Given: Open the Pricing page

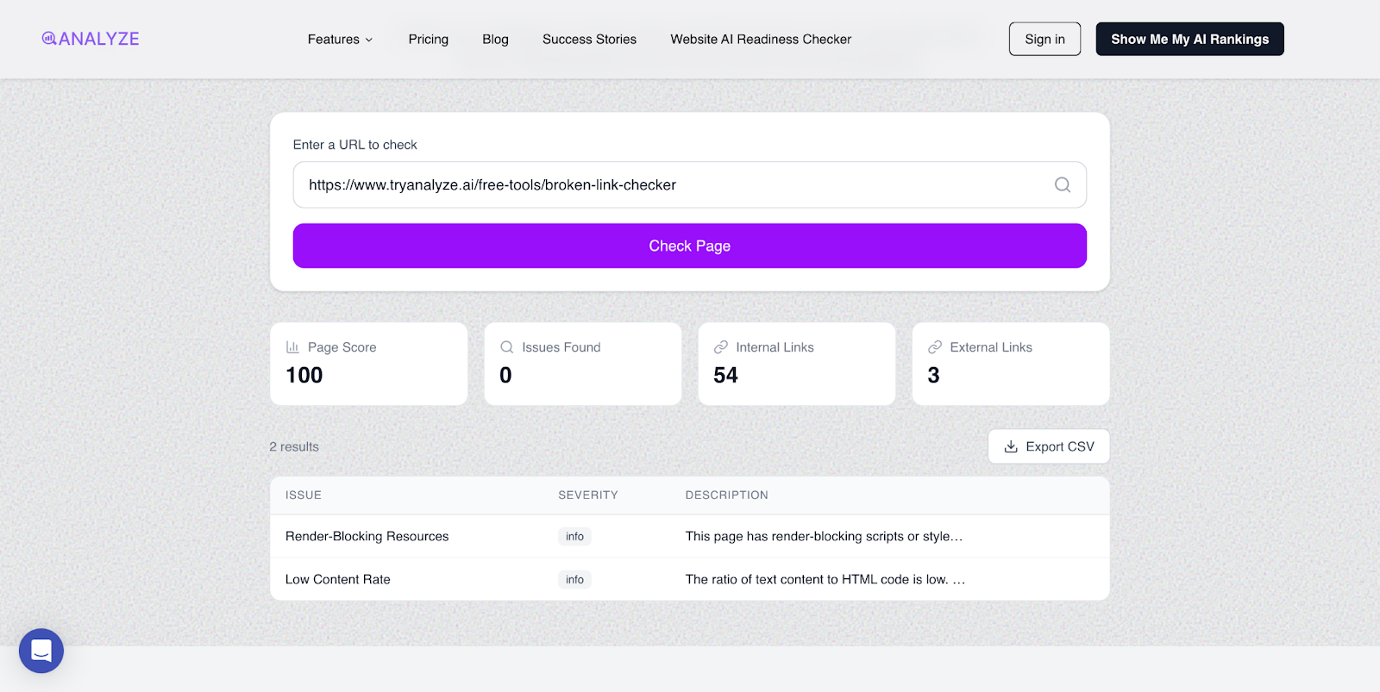Looking at the screenshot, I should click(x=429, y=39).
